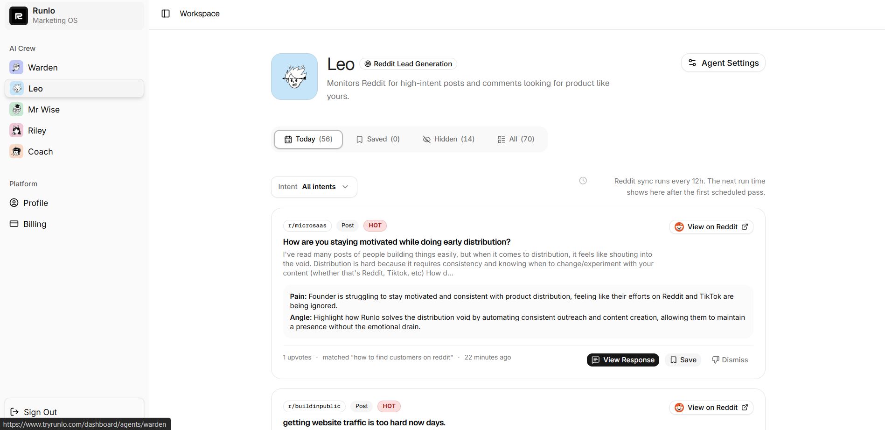The image size is (885, 430).
Task: Click View Response on the motivation post
Action: click(x=622, y=360)
